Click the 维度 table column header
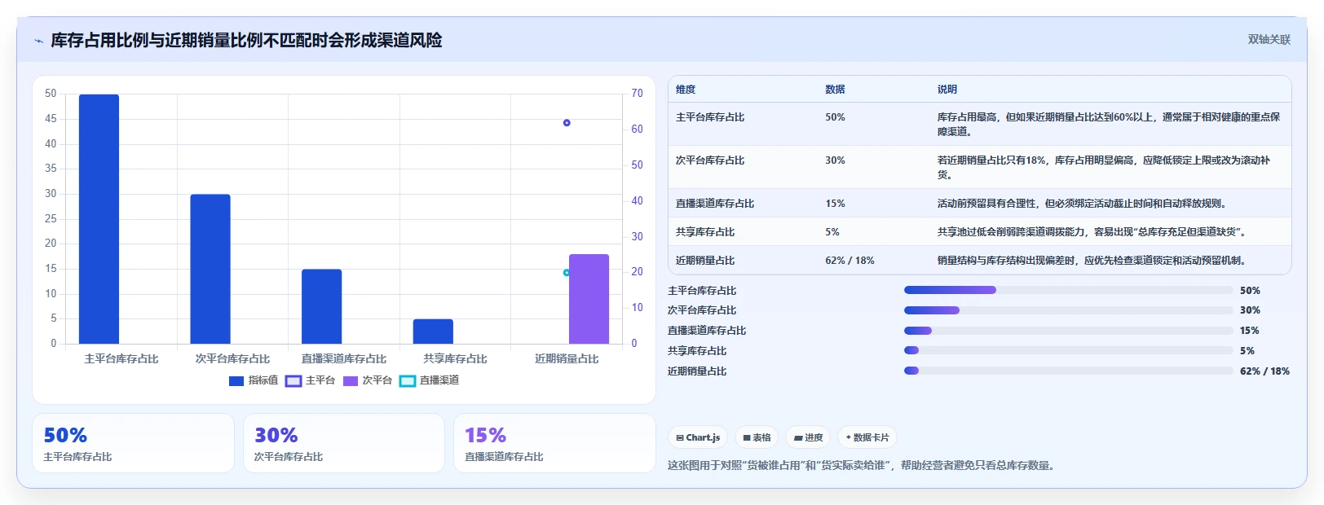Screen dimensions: 1324x505 tap(686, 90)
